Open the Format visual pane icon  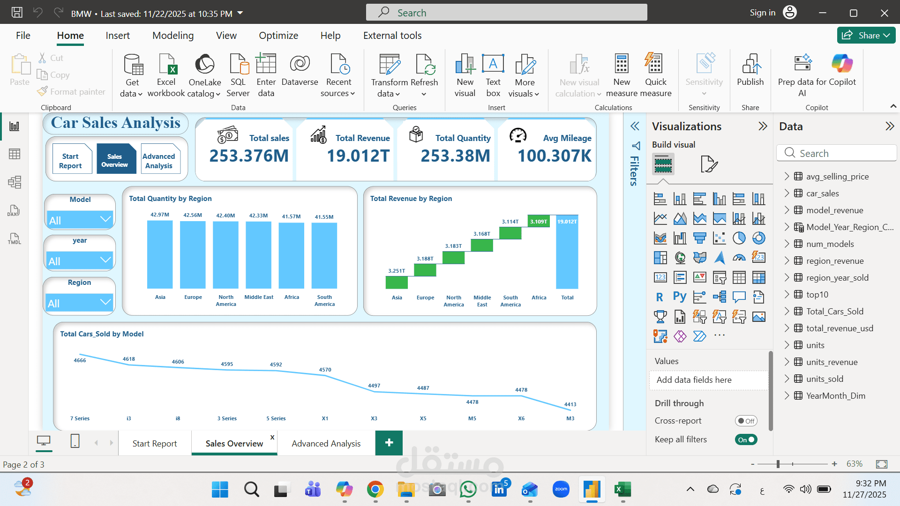(709, 164)
